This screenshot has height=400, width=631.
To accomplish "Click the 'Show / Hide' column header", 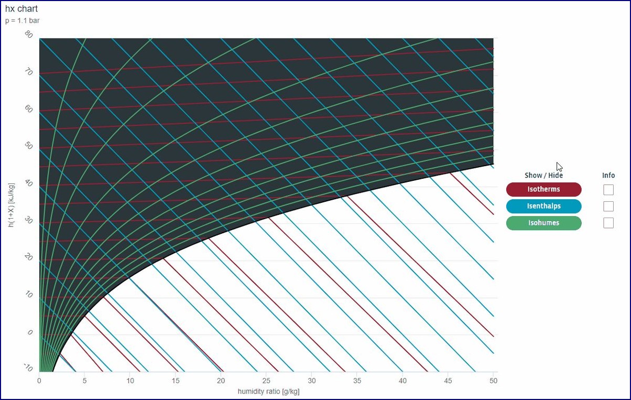I will [543, 175].
